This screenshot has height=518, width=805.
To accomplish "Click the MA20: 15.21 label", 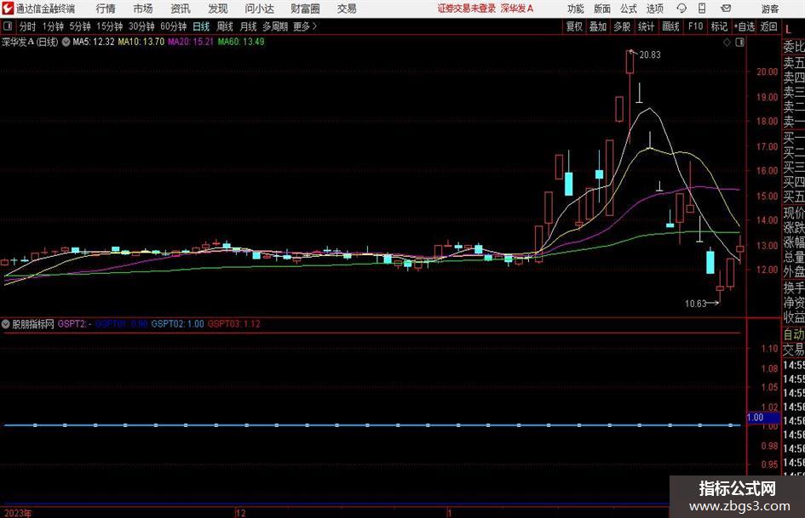I will click(191, 42).
